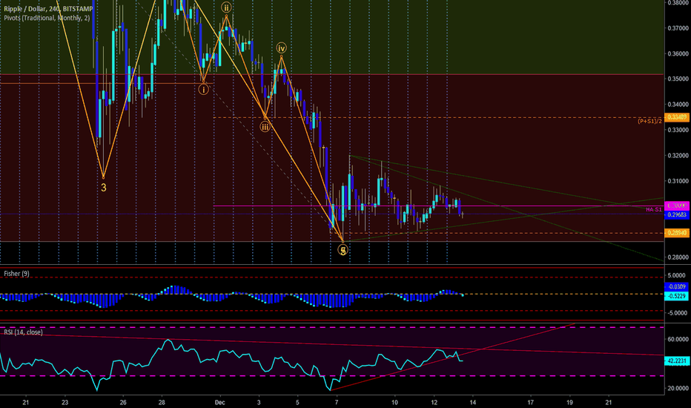The image size is (691, 408).
Task: Click the HA S1 pivot label
Action: (653, 209)
